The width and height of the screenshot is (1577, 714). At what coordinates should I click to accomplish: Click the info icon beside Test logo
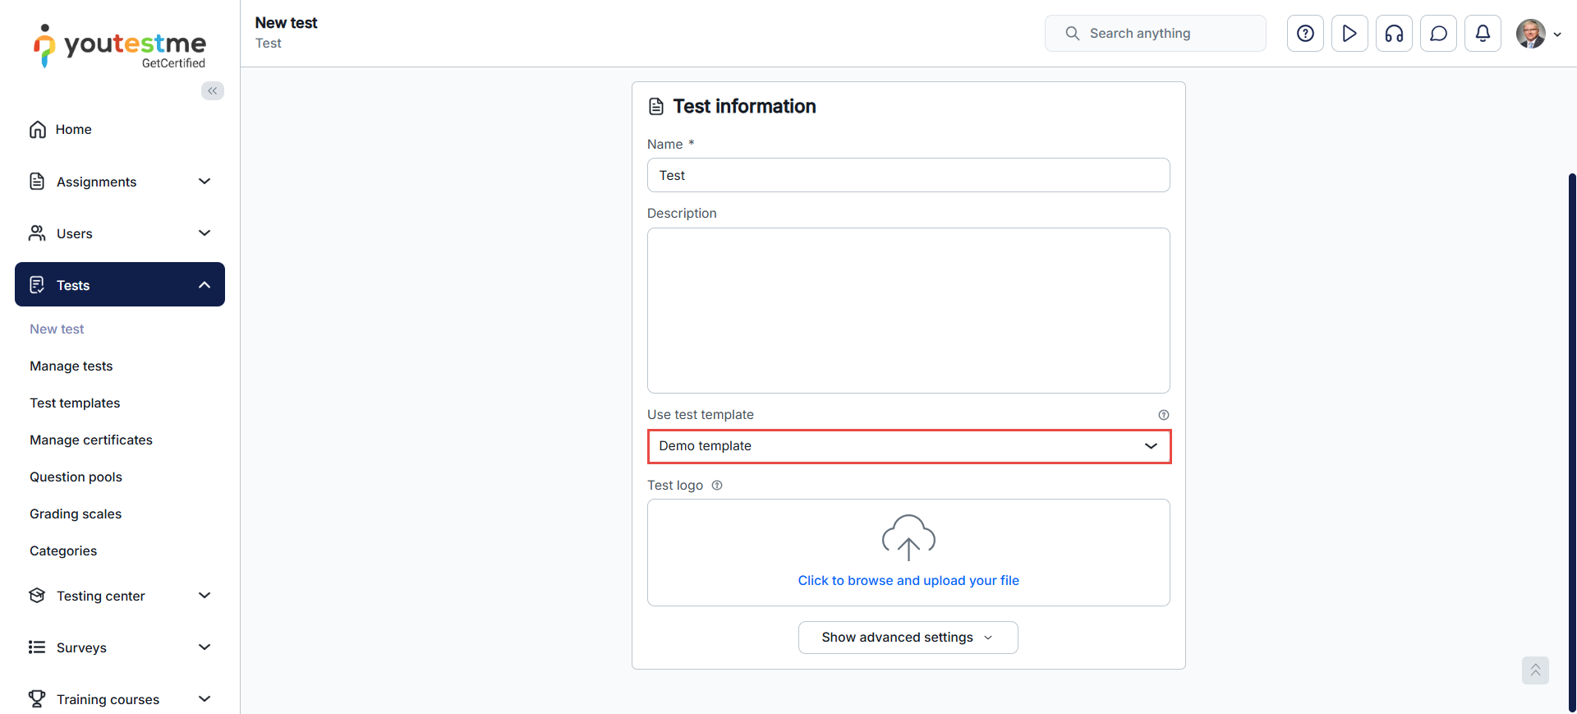pos(717,486)
